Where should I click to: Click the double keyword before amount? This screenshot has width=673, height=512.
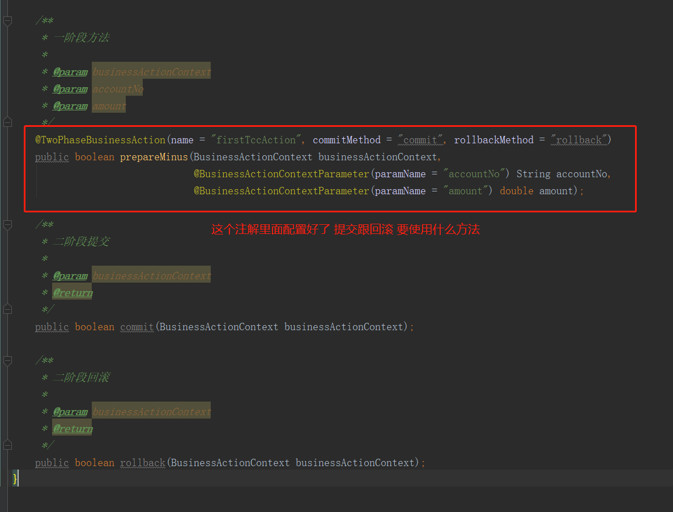pyautogui.click(x=516, y=191)
